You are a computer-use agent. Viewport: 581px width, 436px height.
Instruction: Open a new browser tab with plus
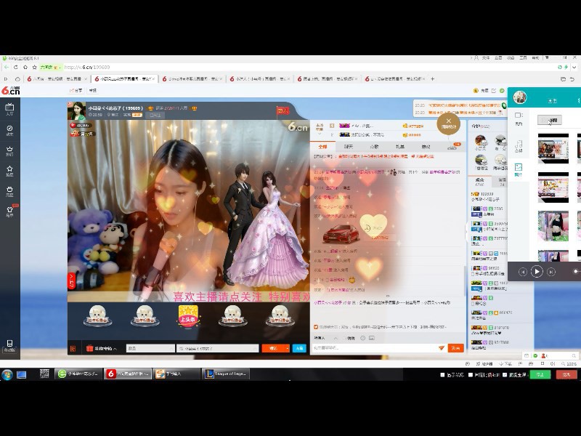pos(432,78)
